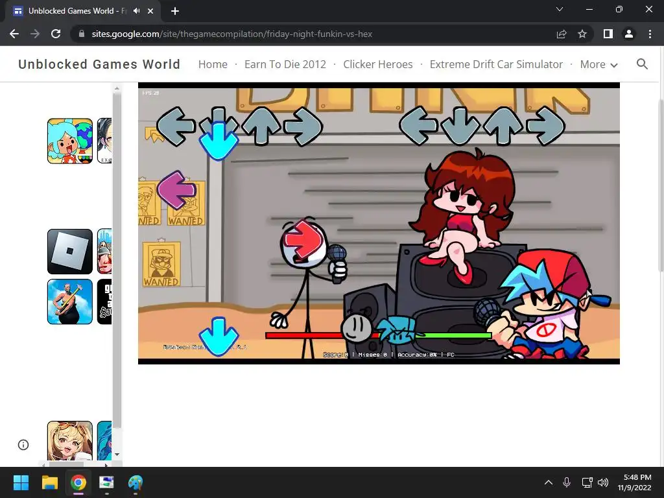Close the Unblocked Games World tab

click(150, 11)
